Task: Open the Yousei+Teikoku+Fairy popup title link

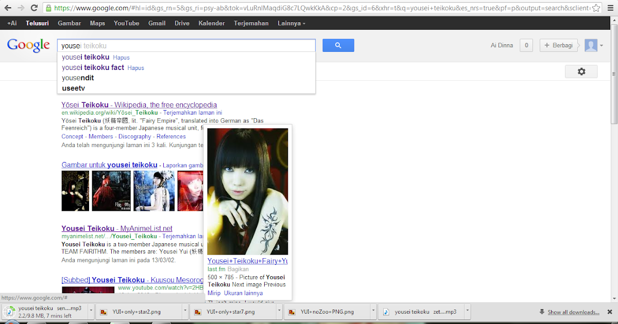Action: tap(248, 261)
